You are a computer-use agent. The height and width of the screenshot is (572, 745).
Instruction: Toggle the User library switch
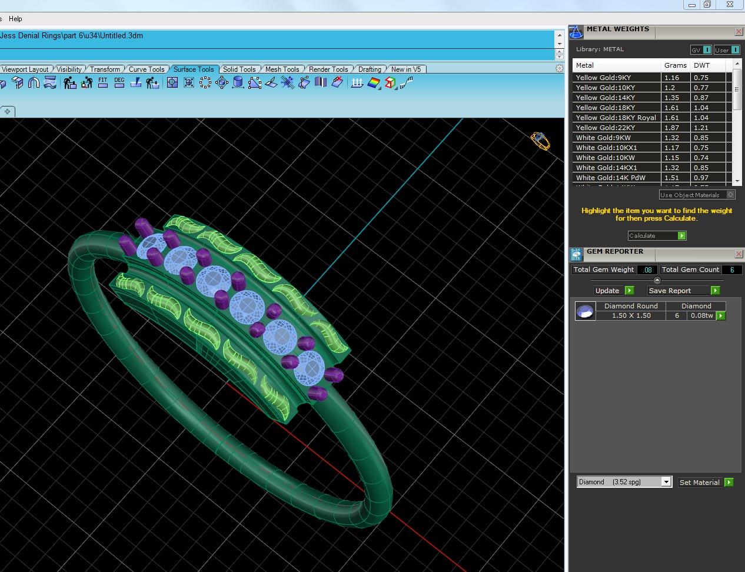coord(727,50)
